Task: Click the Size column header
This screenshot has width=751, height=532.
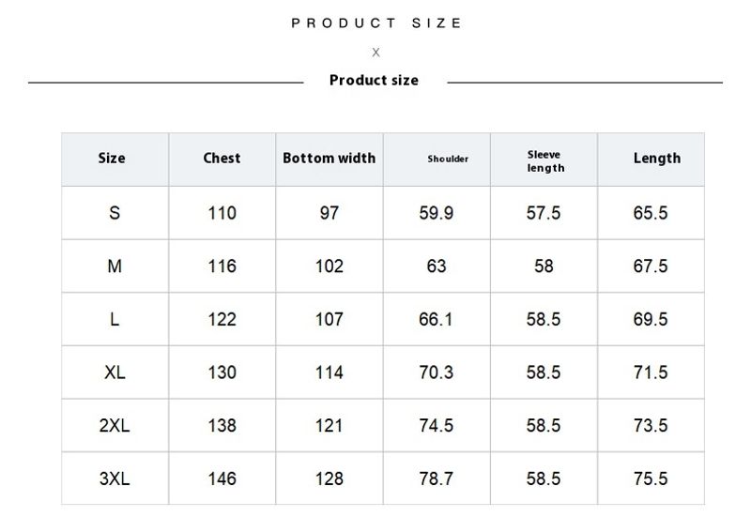Action: click(112, 159)
